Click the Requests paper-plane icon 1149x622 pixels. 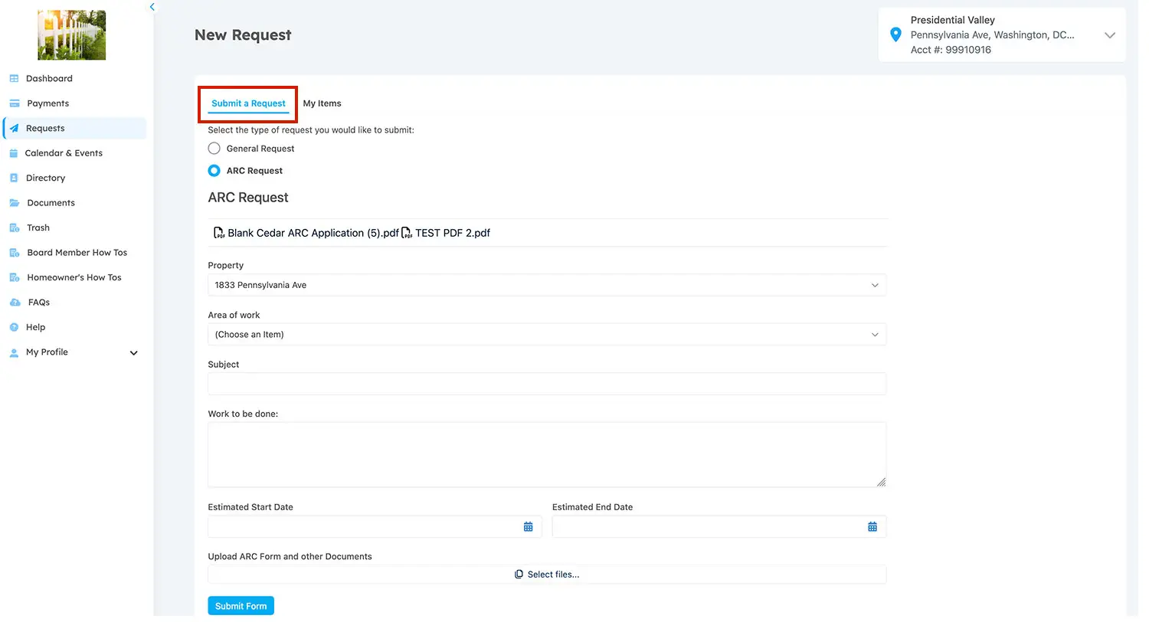[14, 129]
